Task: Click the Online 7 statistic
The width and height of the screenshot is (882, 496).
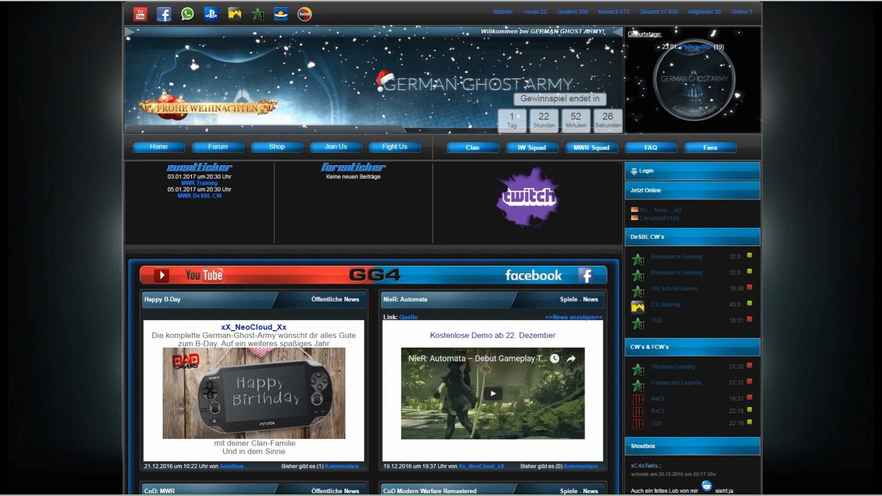Action: 742,12
